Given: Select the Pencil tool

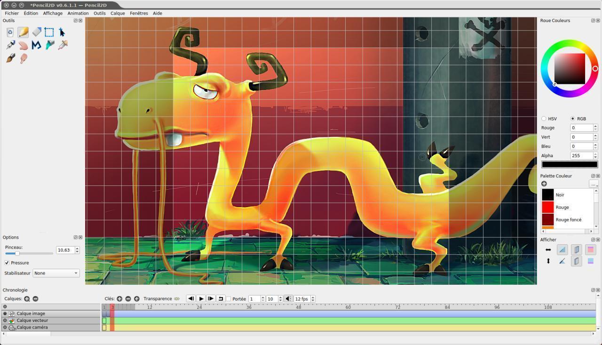Looking at the screenshot, I should tap(23, 32).
